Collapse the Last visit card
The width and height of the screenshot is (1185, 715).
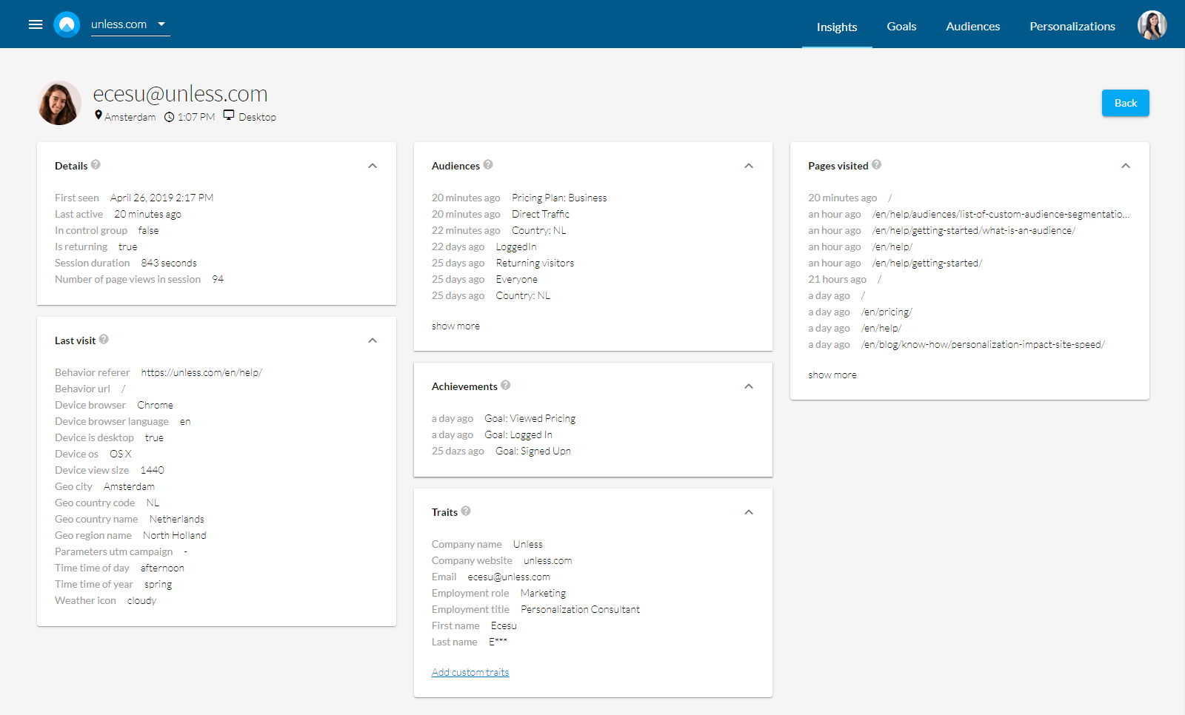coord(373,340)
